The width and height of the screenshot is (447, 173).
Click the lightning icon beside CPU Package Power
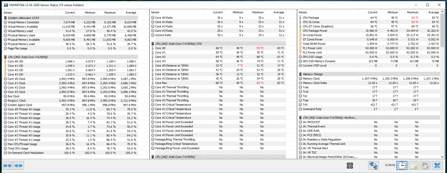click(300, 31)
